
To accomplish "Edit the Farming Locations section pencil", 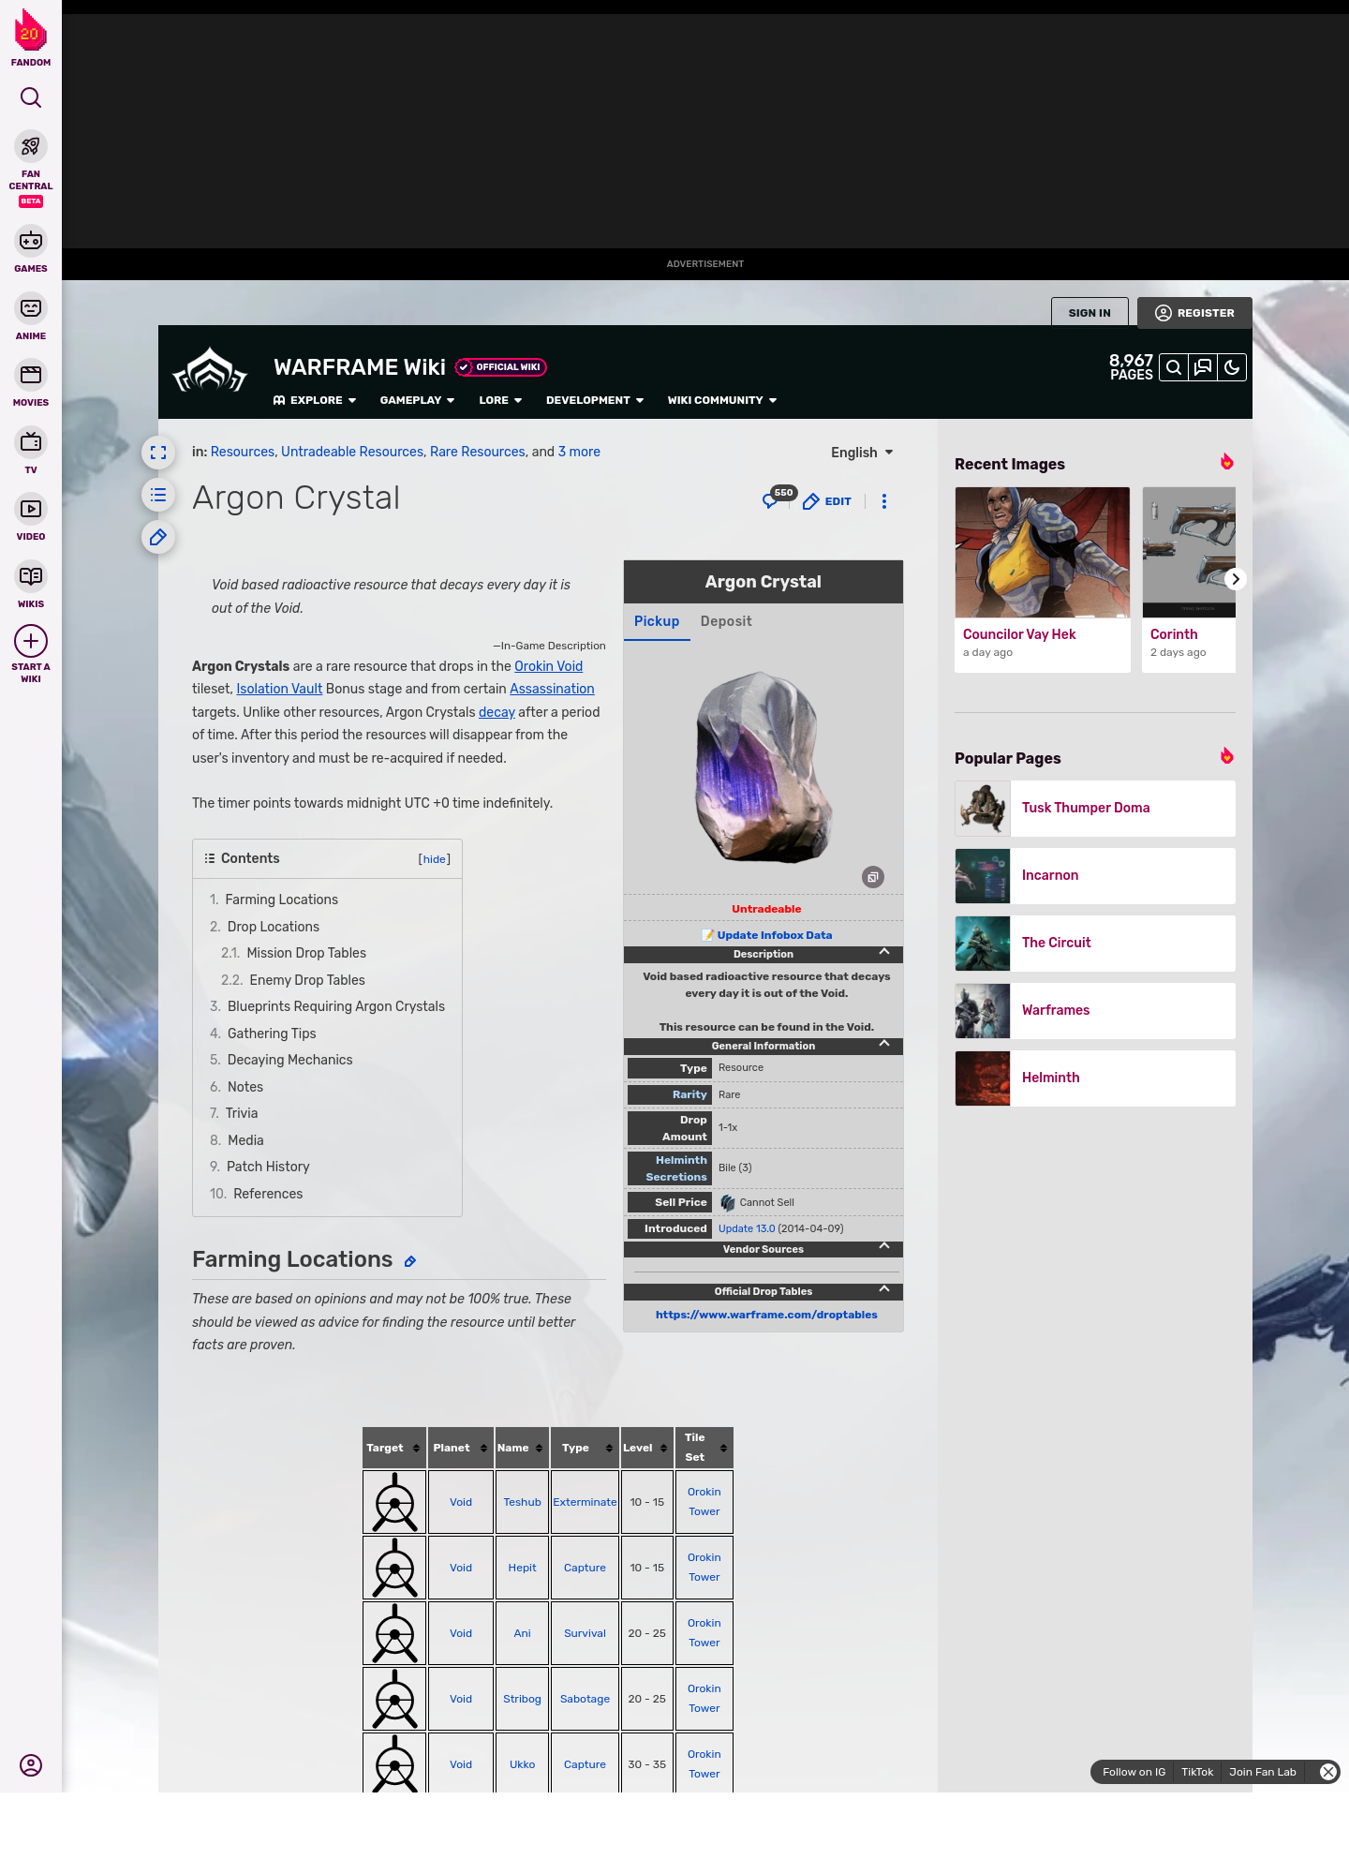I will click(x=410, y=1262).
